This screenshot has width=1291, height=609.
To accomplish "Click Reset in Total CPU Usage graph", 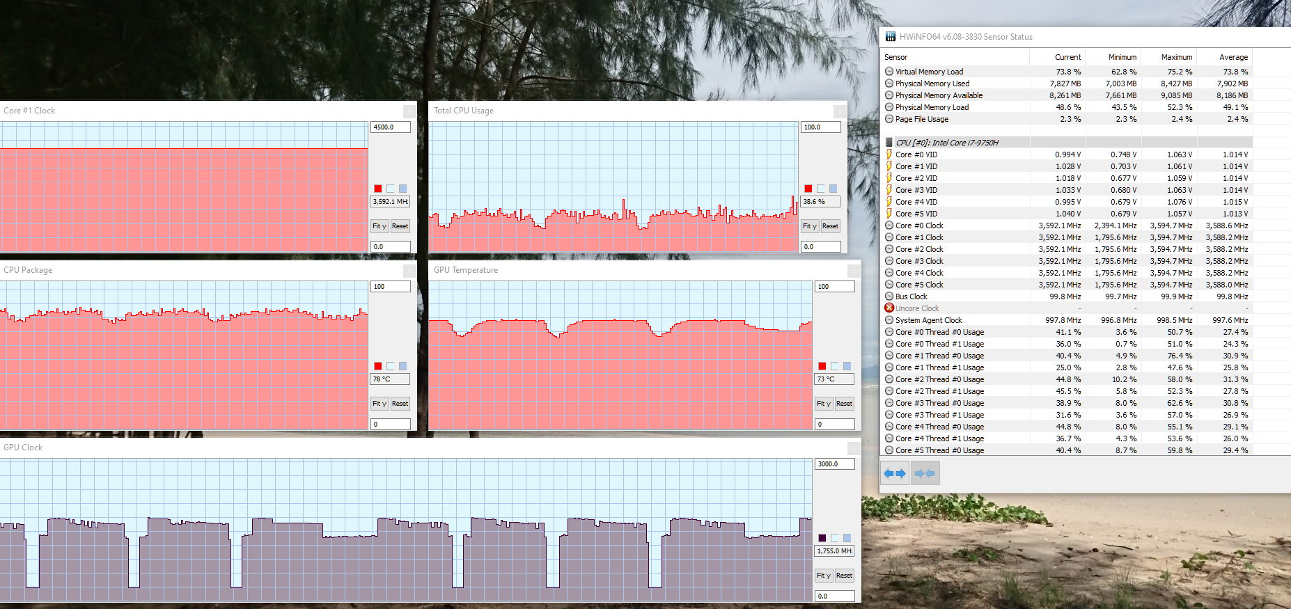I will 830,226.
